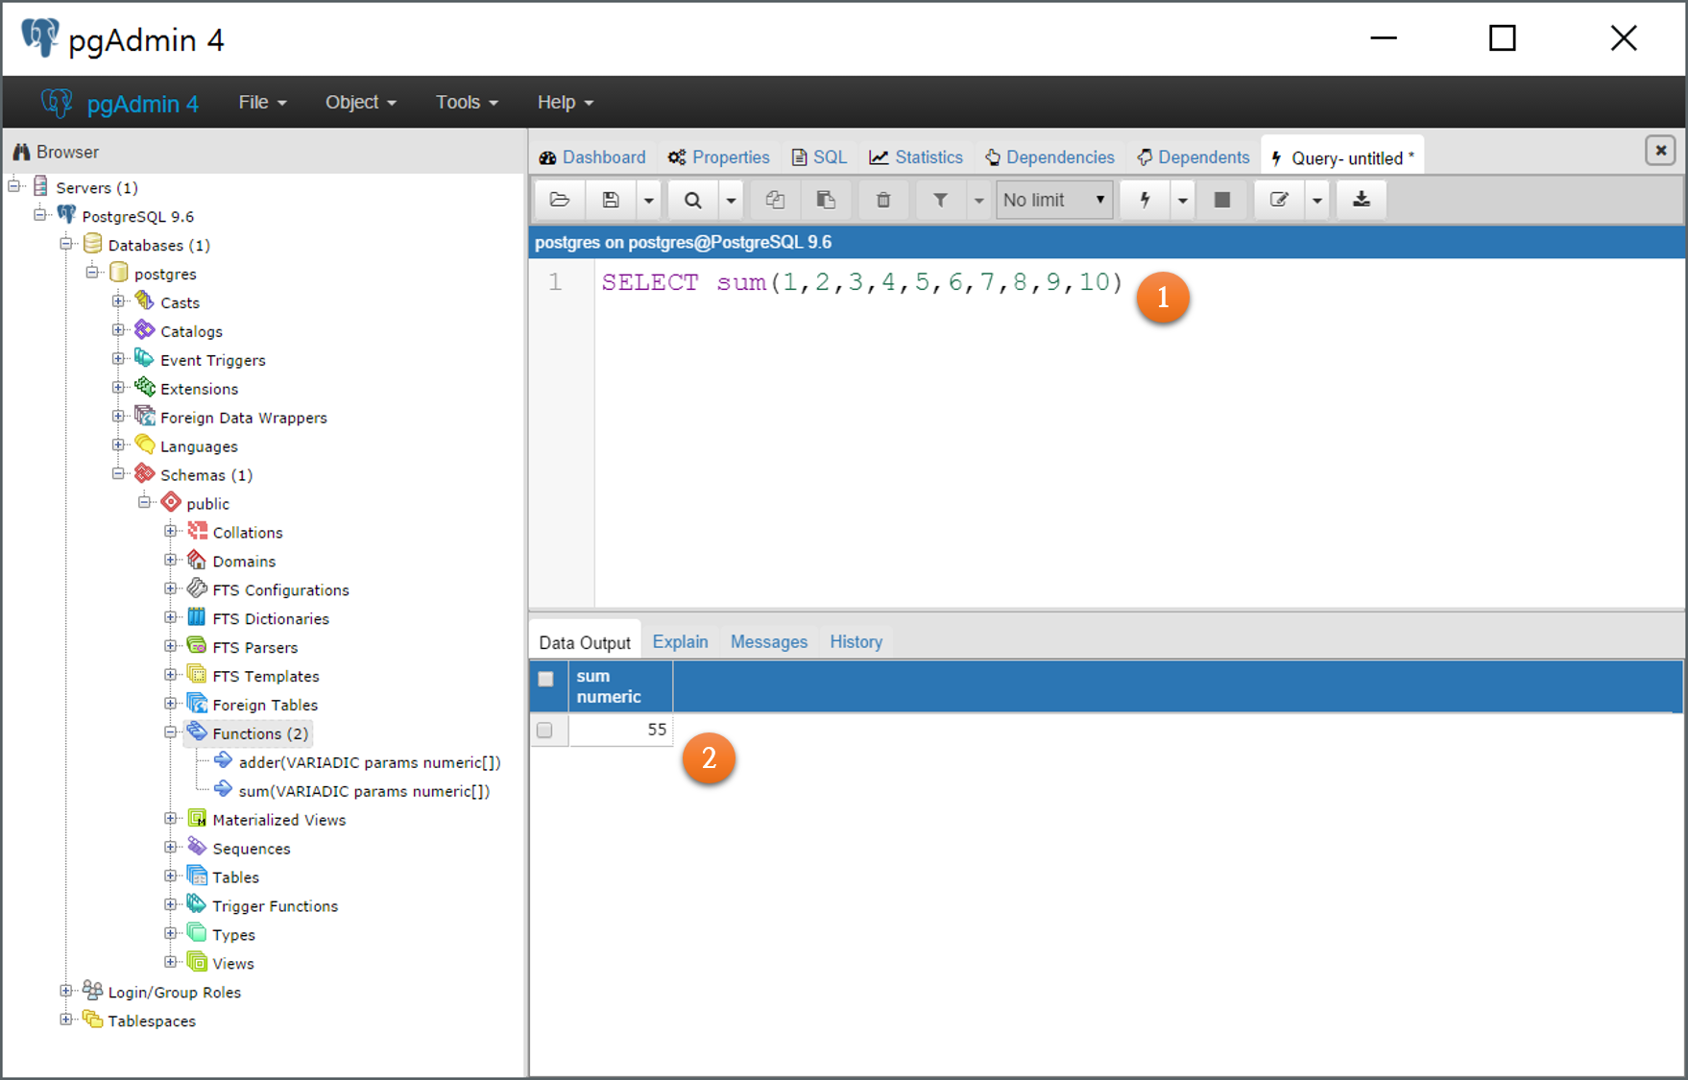Switch to the SQL tab

click(x=819, y=157)
